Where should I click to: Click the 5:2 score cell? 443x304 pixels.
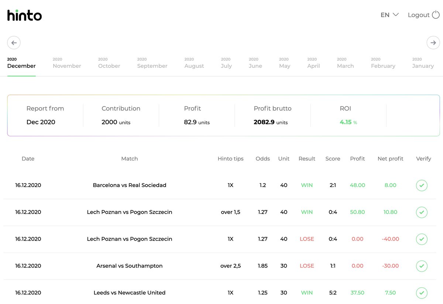pos(333,293)
